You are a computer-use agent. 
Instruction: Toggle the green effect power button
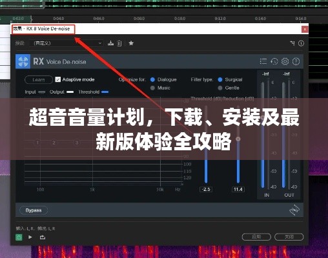click(x=19, y=237)
